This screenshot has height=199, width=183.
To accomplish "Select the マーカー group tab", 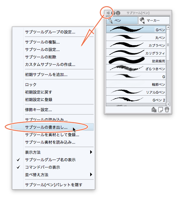I will pyautogui.click(x=154, y=20).
